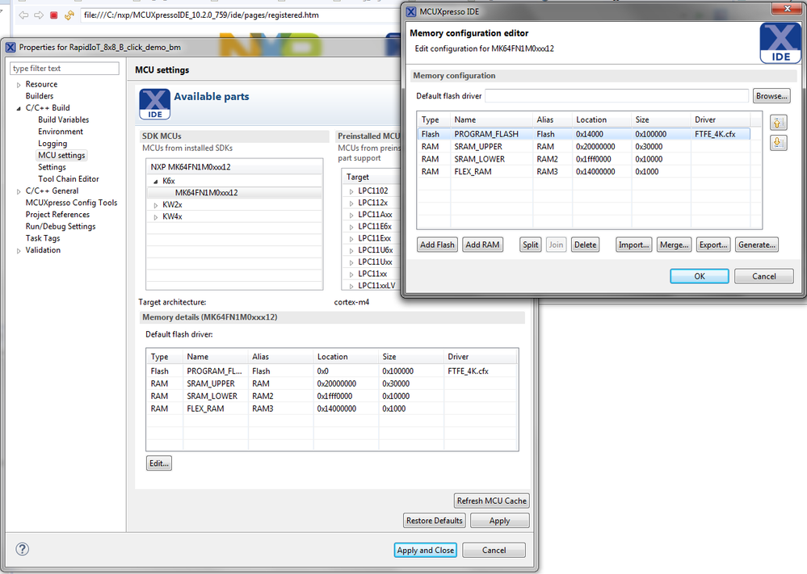Select Builders in the properties tree
807x574 pixels.
tap(40, 96)
